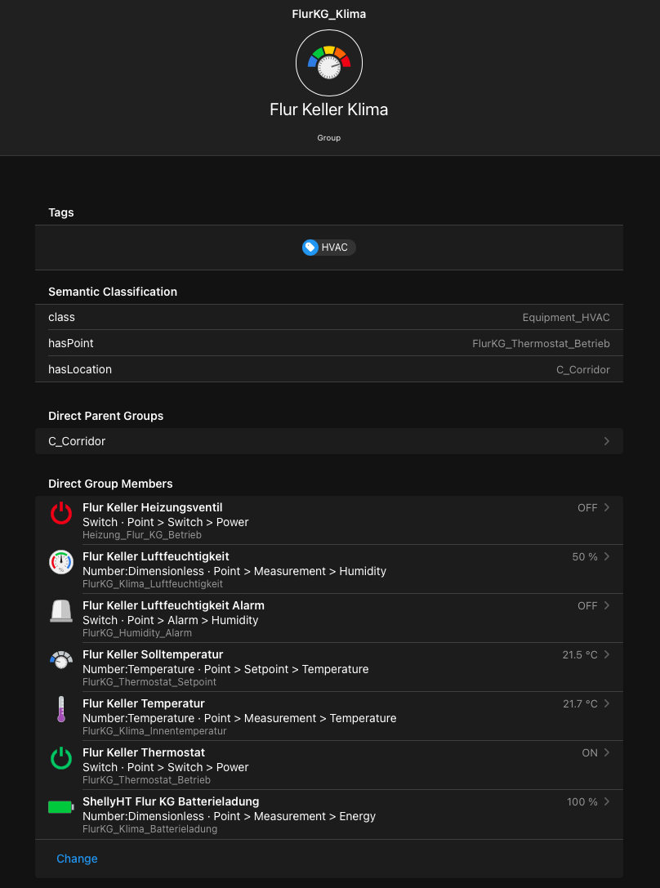The height and width of the screenshot is (888, 660).
Task: Open Thermostat item via right chevron
Action: (x=606, y=752)
